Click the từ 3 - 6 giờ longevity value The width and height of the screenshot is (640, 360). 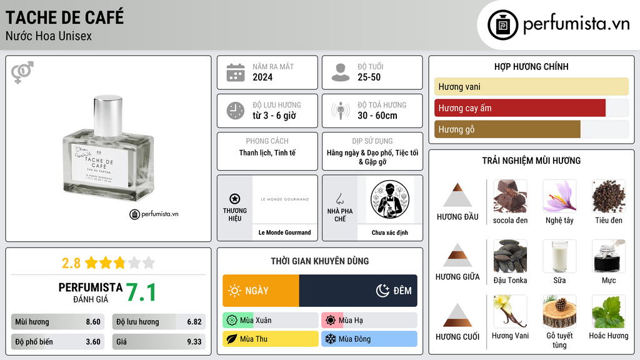(x=274, y=116)
